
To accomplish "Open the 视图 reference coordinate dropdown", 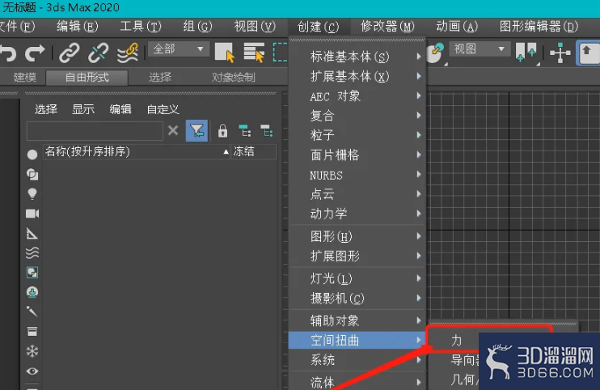I will click(x=480, y=49).
